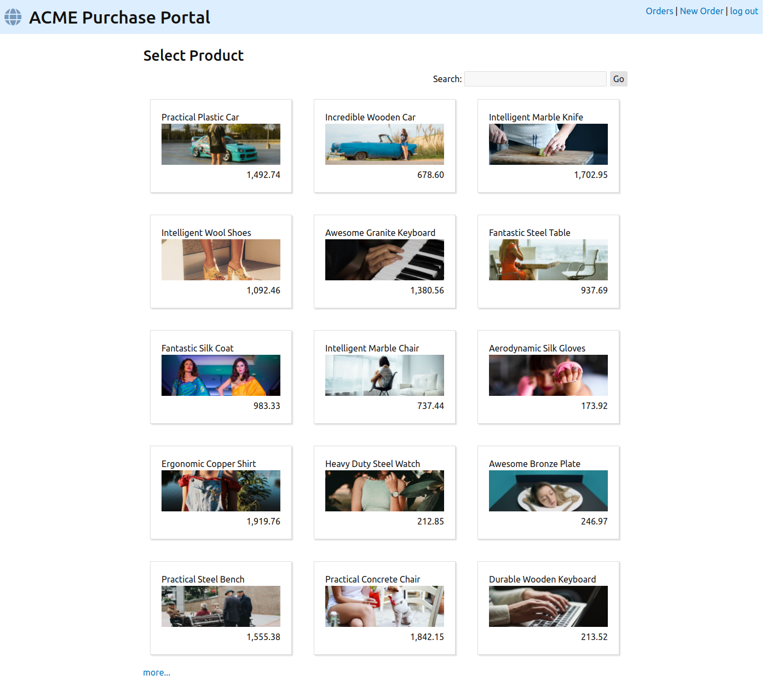Focus the Search input field
The width and height of the screenshot is (771, 680).
[x=536, y=79]
